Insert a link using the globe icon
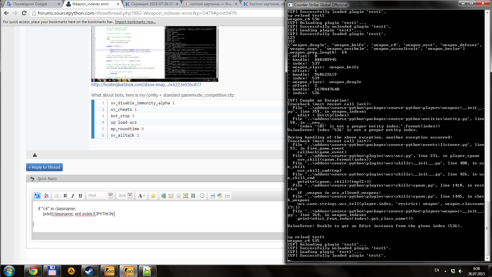 164,196
